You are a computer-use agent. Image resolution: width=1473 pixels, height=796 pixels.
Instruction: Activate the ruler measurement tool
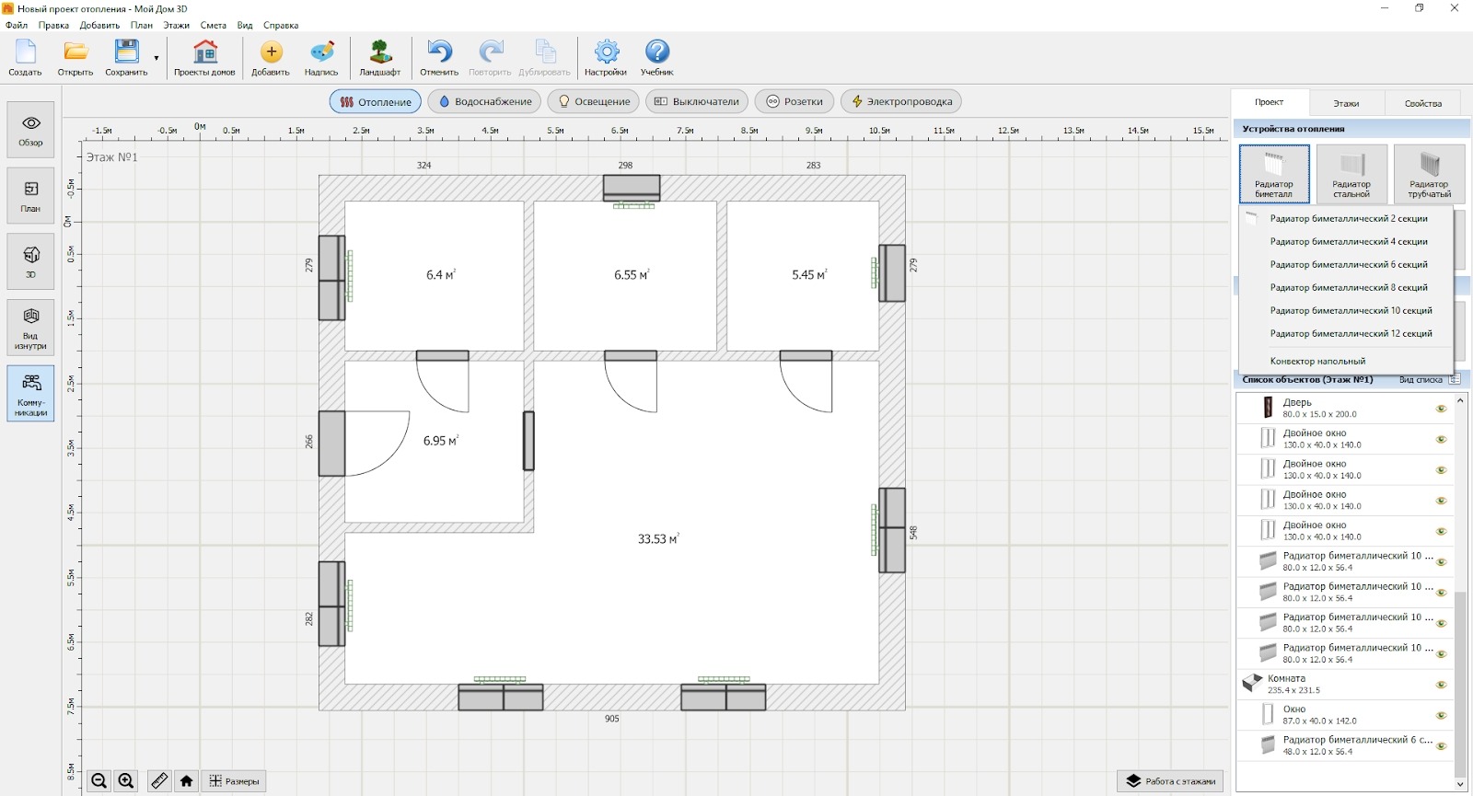[159, 781]
